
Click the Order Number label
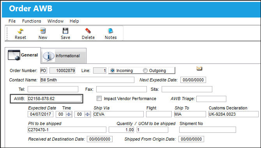pos(23,70)
